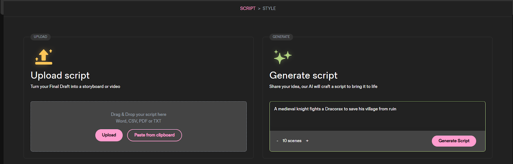513x164 pixels.
Task: Click the UPLOAD section label
Action: click(x=40, y=37)
